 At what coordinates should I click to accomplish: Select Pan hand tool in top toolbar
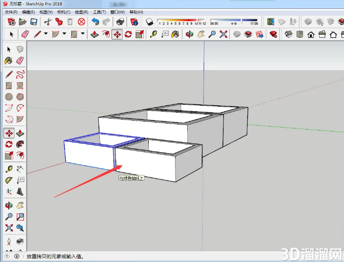coord(201,35)
